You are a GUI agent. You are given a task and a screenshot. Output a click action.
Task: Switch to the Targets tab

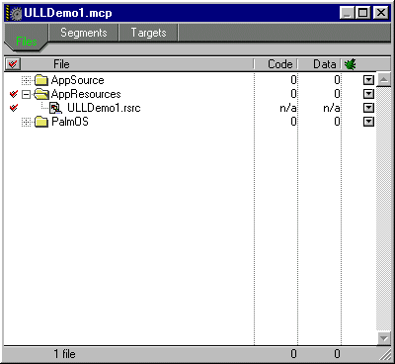148,33
